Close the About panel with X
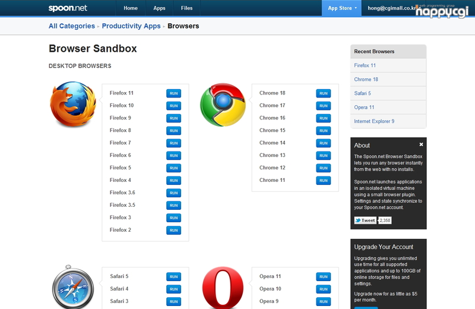This screenshot has height=309, width=475. click(421, 144)
